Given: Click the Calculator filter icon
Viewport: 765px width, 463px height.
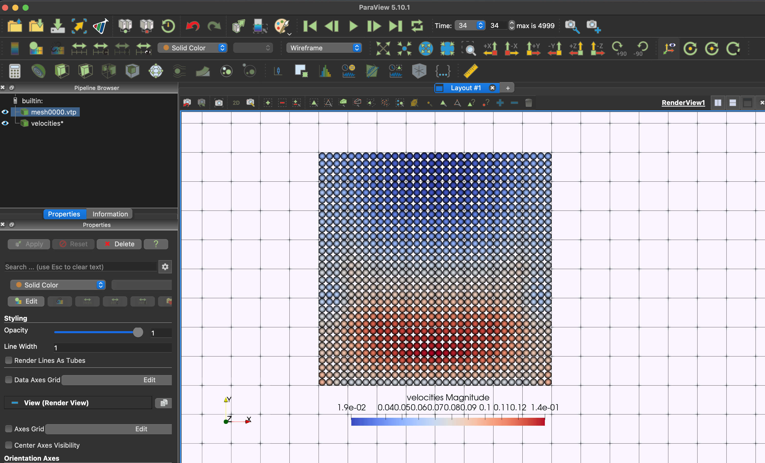Looking at the screenshot, I should [x=15, y=71].
